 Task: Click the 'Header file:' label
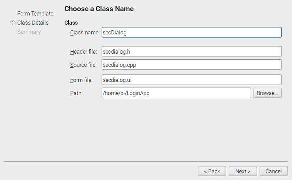click(84, 52)
